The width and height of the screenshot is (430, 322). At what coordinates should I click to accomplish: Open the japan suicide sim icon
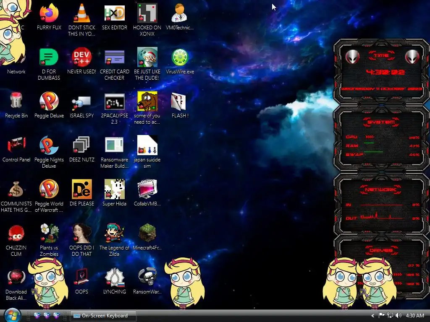pos(147,145)
